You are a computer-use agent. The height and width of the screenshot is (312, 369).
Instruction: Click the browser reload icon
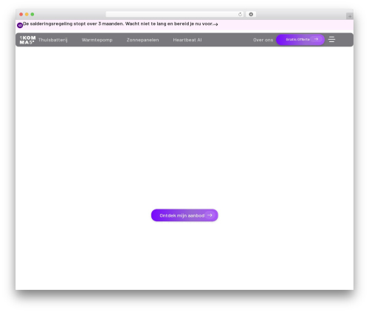tap(240, 14)
